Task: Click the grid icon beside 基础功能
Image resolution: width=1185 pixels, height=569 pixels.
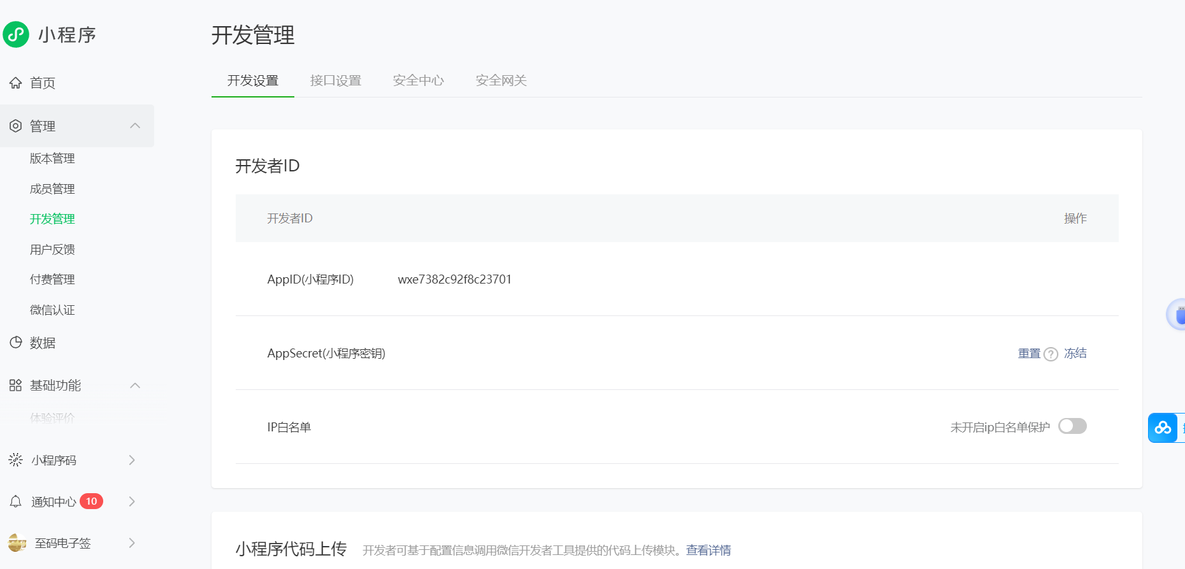Action: [x=15, y=385]
